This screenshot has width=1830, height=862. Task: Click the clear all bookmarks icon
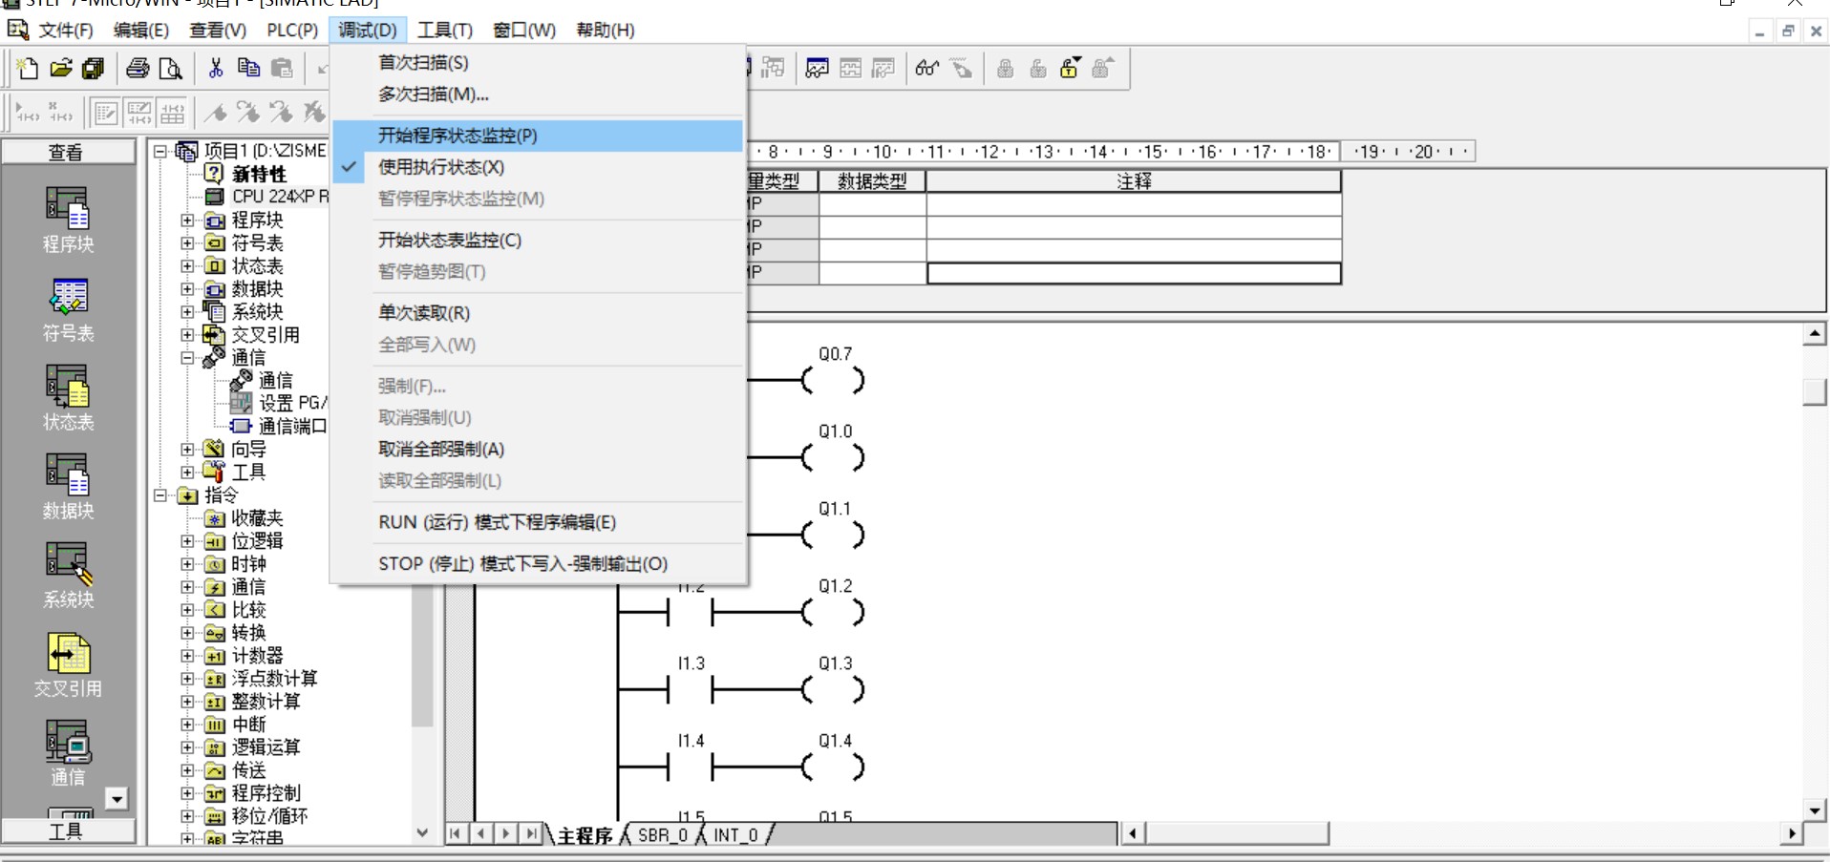pos(314,113)
